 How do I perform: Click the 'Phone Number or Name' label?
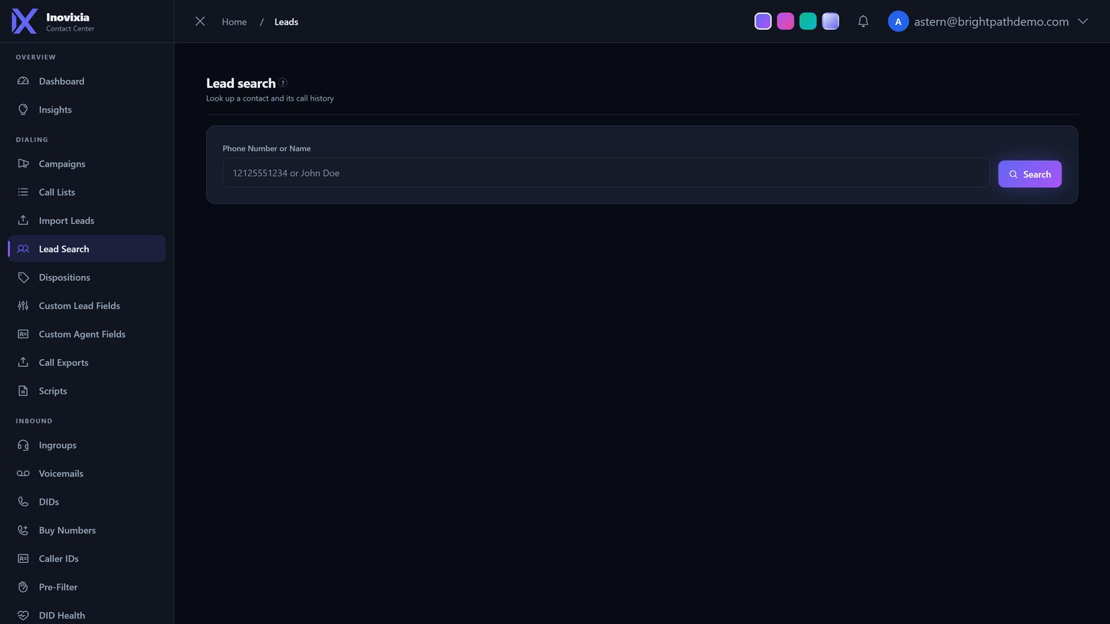coord(266,148)
